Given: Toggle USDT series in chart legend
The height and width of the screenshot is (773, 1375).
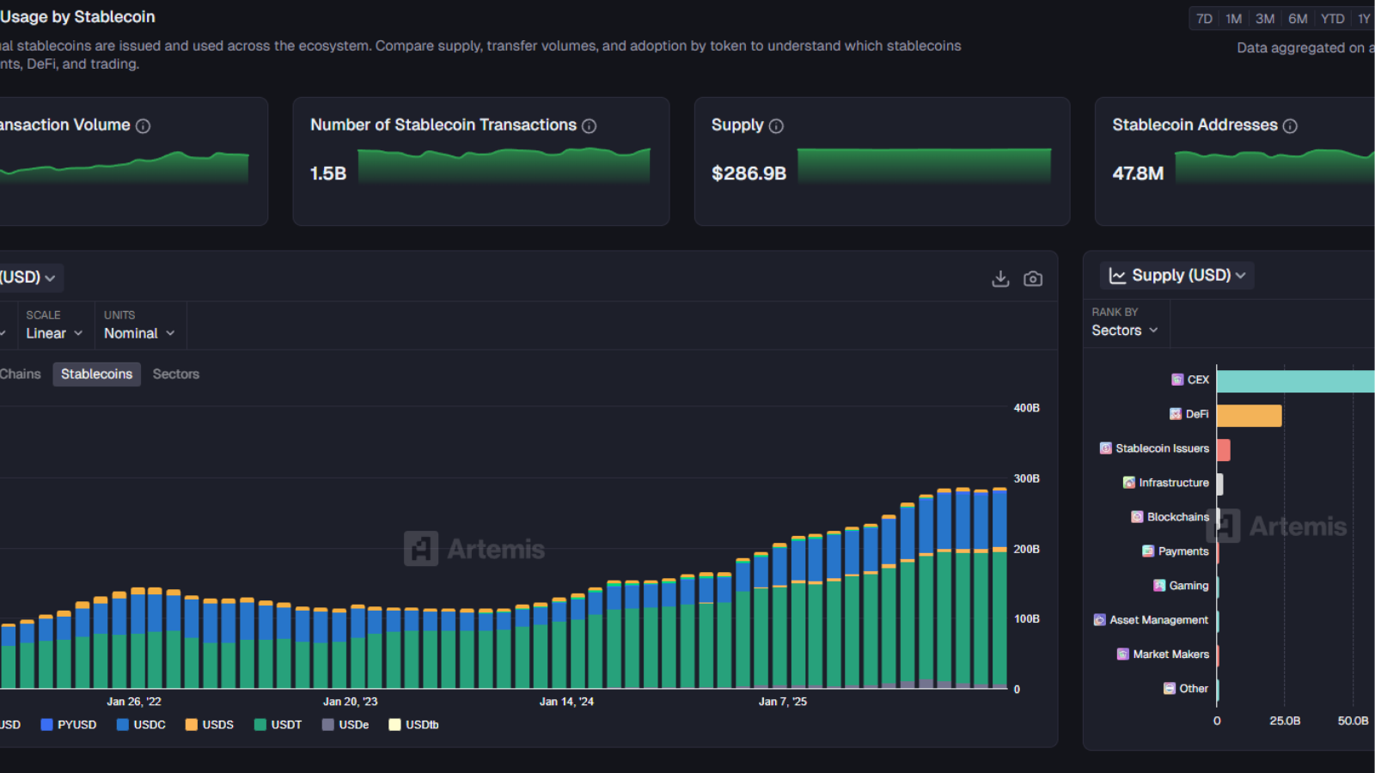Looking at the screenshot, I should 278,725.
